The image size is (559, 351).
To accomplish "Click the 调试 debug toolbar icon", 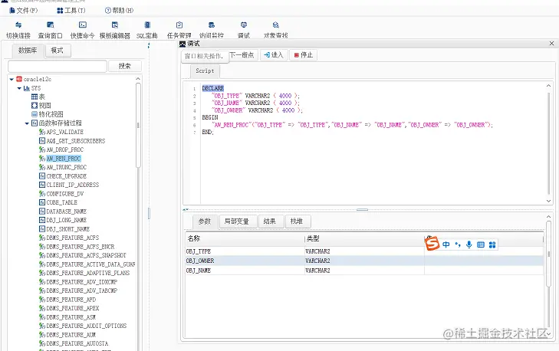I will point(244,25).
